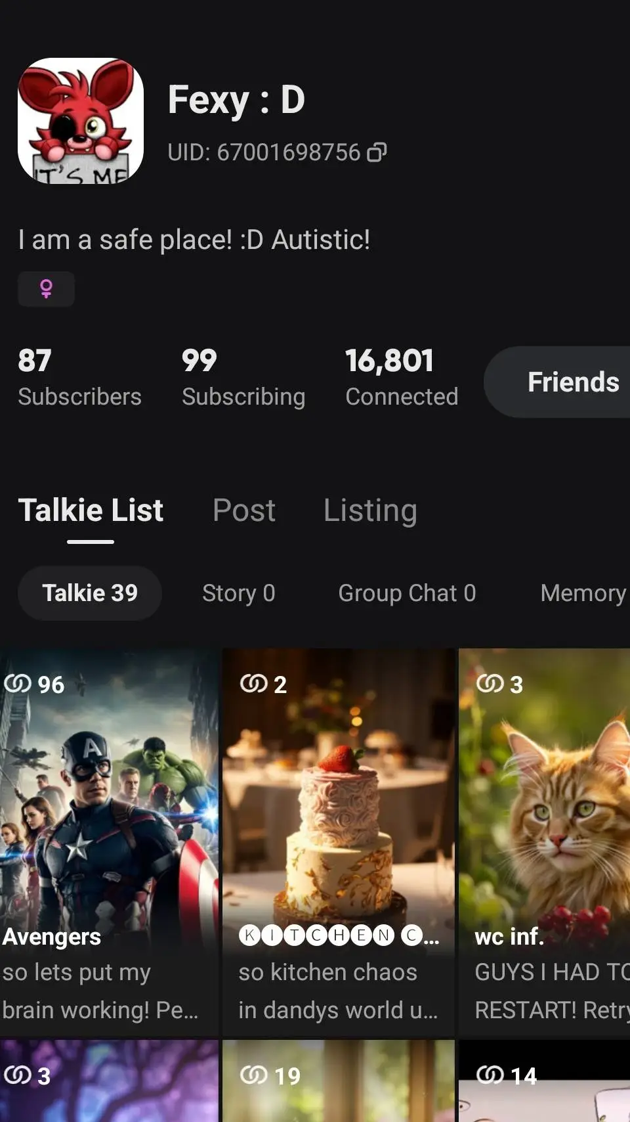
Task: Select the Group Chat 0 filter chip
Action: [x=407, y=593]
